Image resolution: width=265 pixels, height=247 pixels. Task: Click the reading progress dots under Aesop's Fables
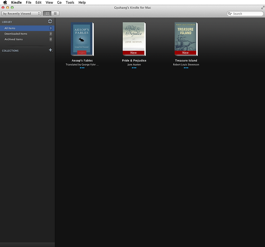pos(82,68)
